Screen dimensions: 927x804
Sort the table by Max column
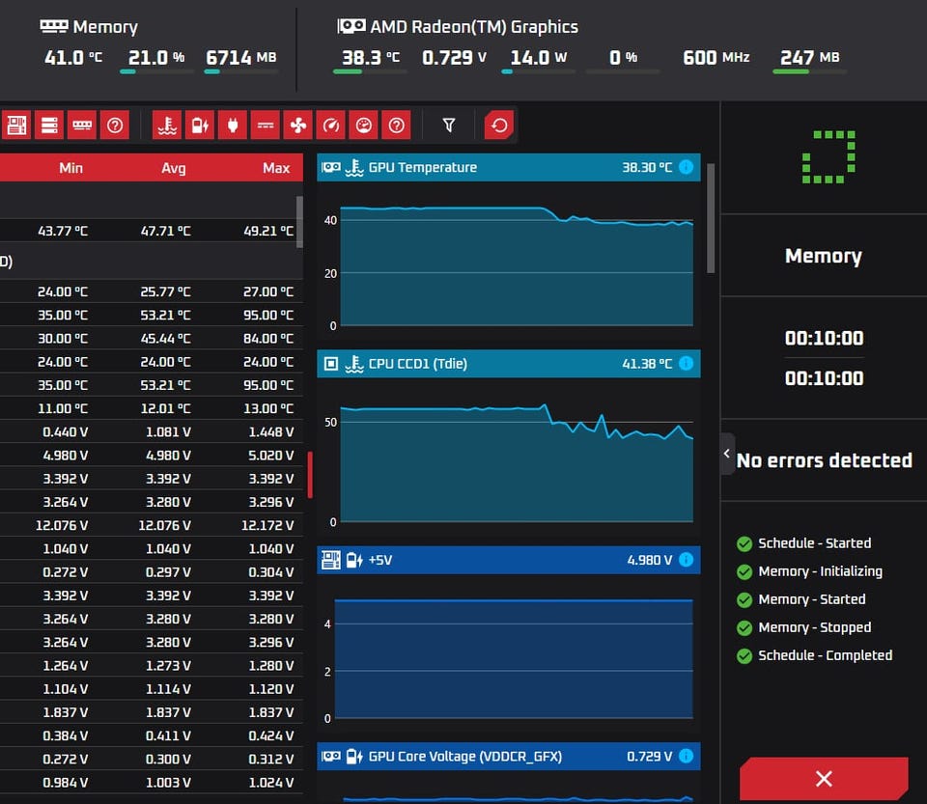pos(276,168)
